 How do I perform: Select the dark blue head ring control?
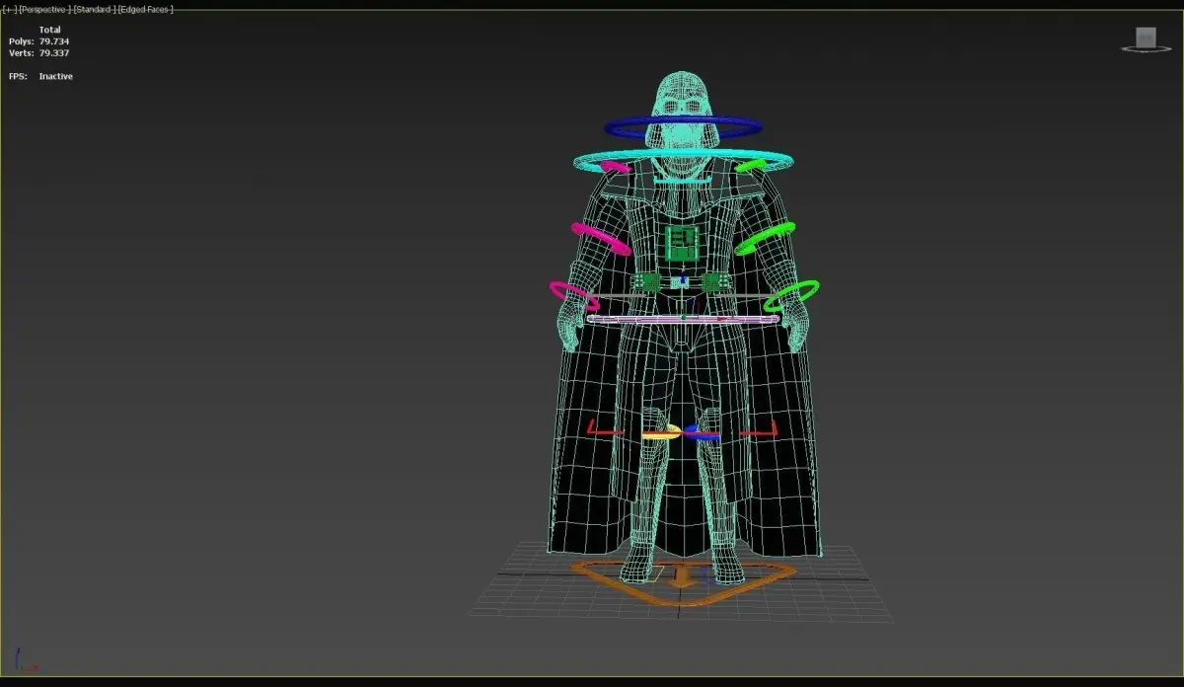pos(684,127)
